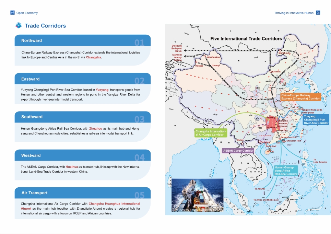Click the page 08 number badge
Screen dimensions: 331x234
[318, 13]
